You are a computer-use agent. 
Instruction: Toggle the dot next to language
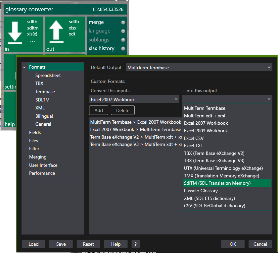click(x=122, y=31)
